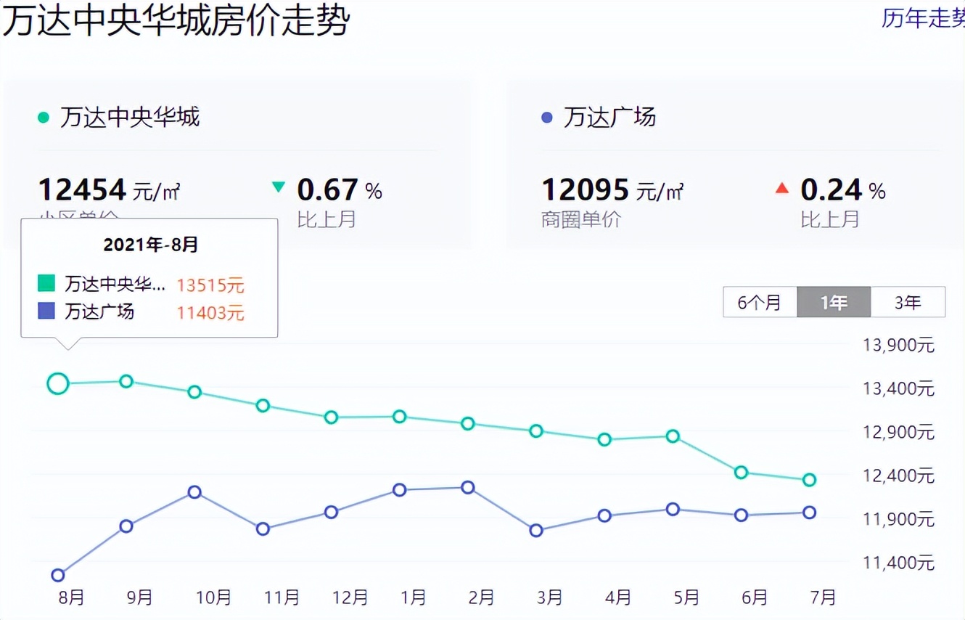
Task: Click the lowest 8月 point on the blue line
Action: coord(57,574)
